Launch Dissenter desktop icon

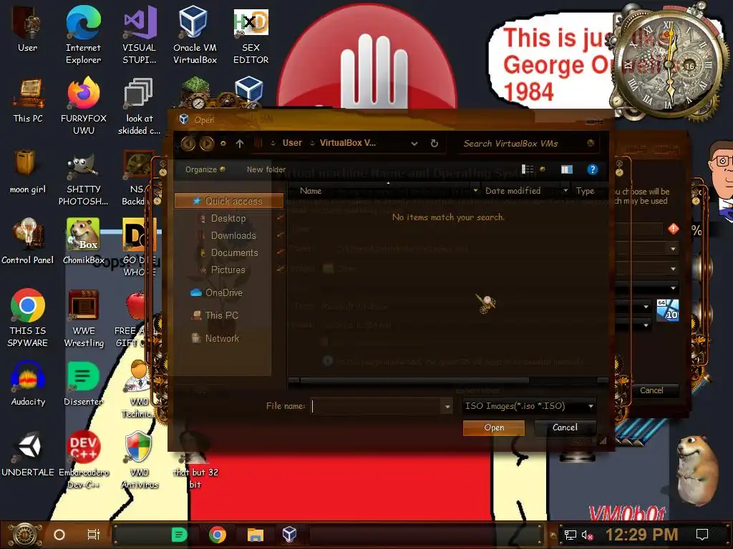coord(83,383)
